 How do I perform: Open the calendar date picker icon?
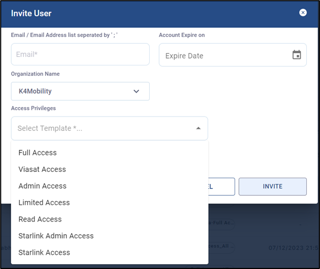(297, 55)
